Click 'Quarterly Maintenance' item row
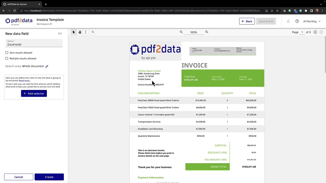326x183 pixels. (x=197, y=136)
